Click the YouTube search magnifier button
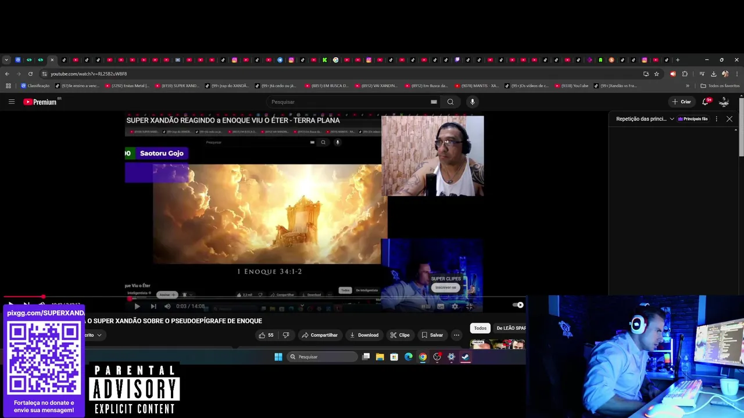The width and height of the screenshot is (744, 418). click(x=450, y=102)
